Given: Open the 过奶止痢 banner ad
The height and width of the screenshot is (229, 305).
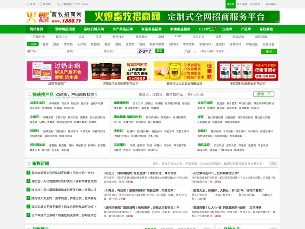Looking at the screenshot, I should tap(57, 71).
